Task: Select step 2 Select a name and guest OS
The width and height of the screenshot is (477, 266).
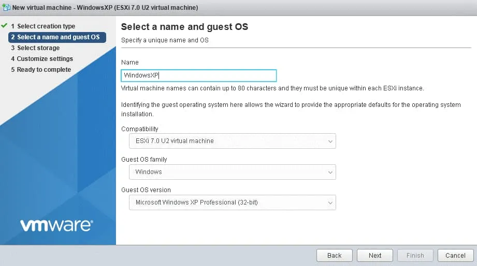Action: (x=57, y=37)
